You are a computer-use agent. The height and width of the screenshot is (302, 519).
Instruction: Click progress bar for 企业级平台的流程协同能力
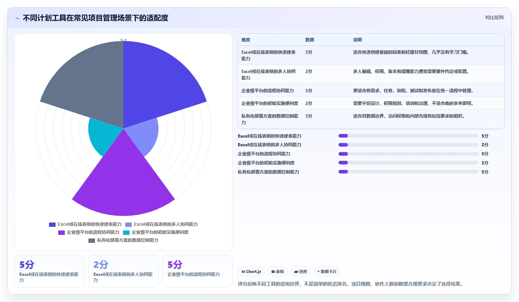click(408, 154)
